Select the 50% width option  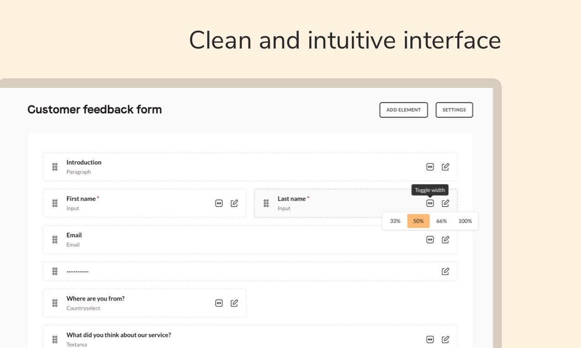(419, 221)
